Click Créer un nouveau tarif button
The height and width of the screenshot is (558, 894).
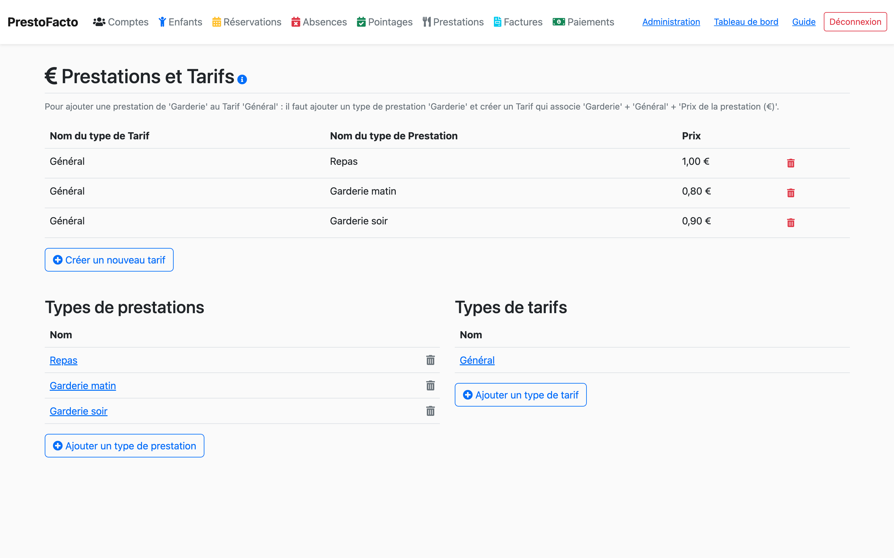pyautogui.click(x=109, y=260)
